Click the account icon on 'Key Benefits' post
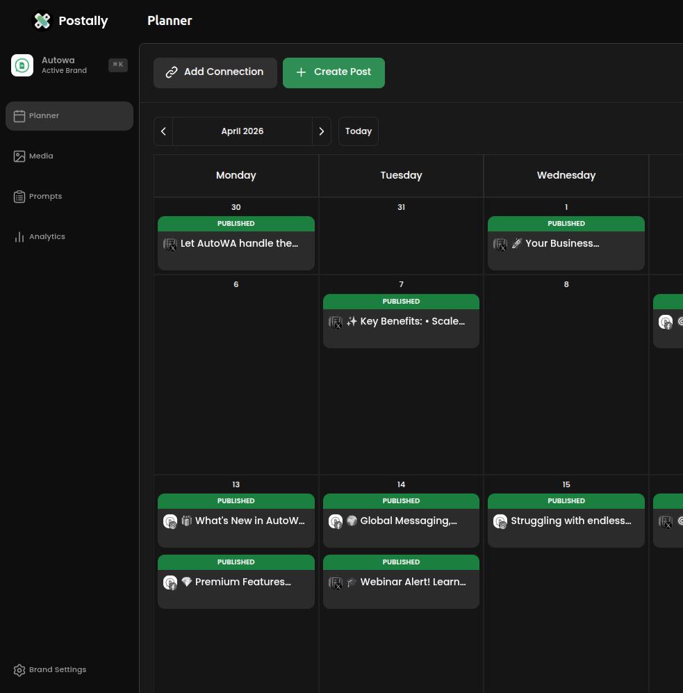Screen dimensions: 683x693 [336, 322]
